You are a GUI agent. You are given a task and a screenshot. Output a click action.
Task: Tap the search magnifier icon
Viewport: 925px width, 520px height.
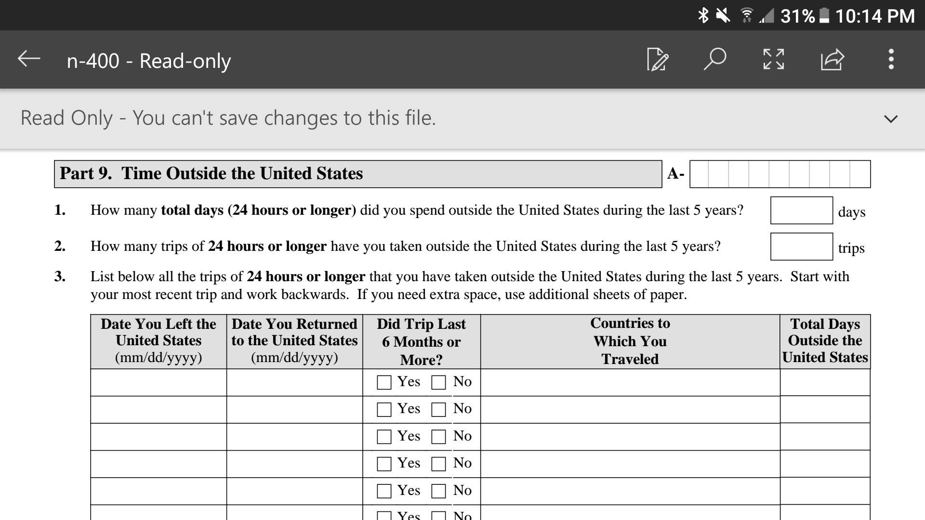coord(715,59)
